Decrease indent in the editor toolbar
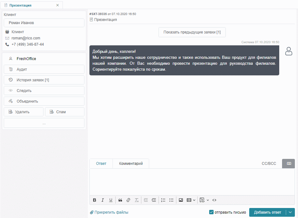This screenshot has width=298, height=218. 146,200
